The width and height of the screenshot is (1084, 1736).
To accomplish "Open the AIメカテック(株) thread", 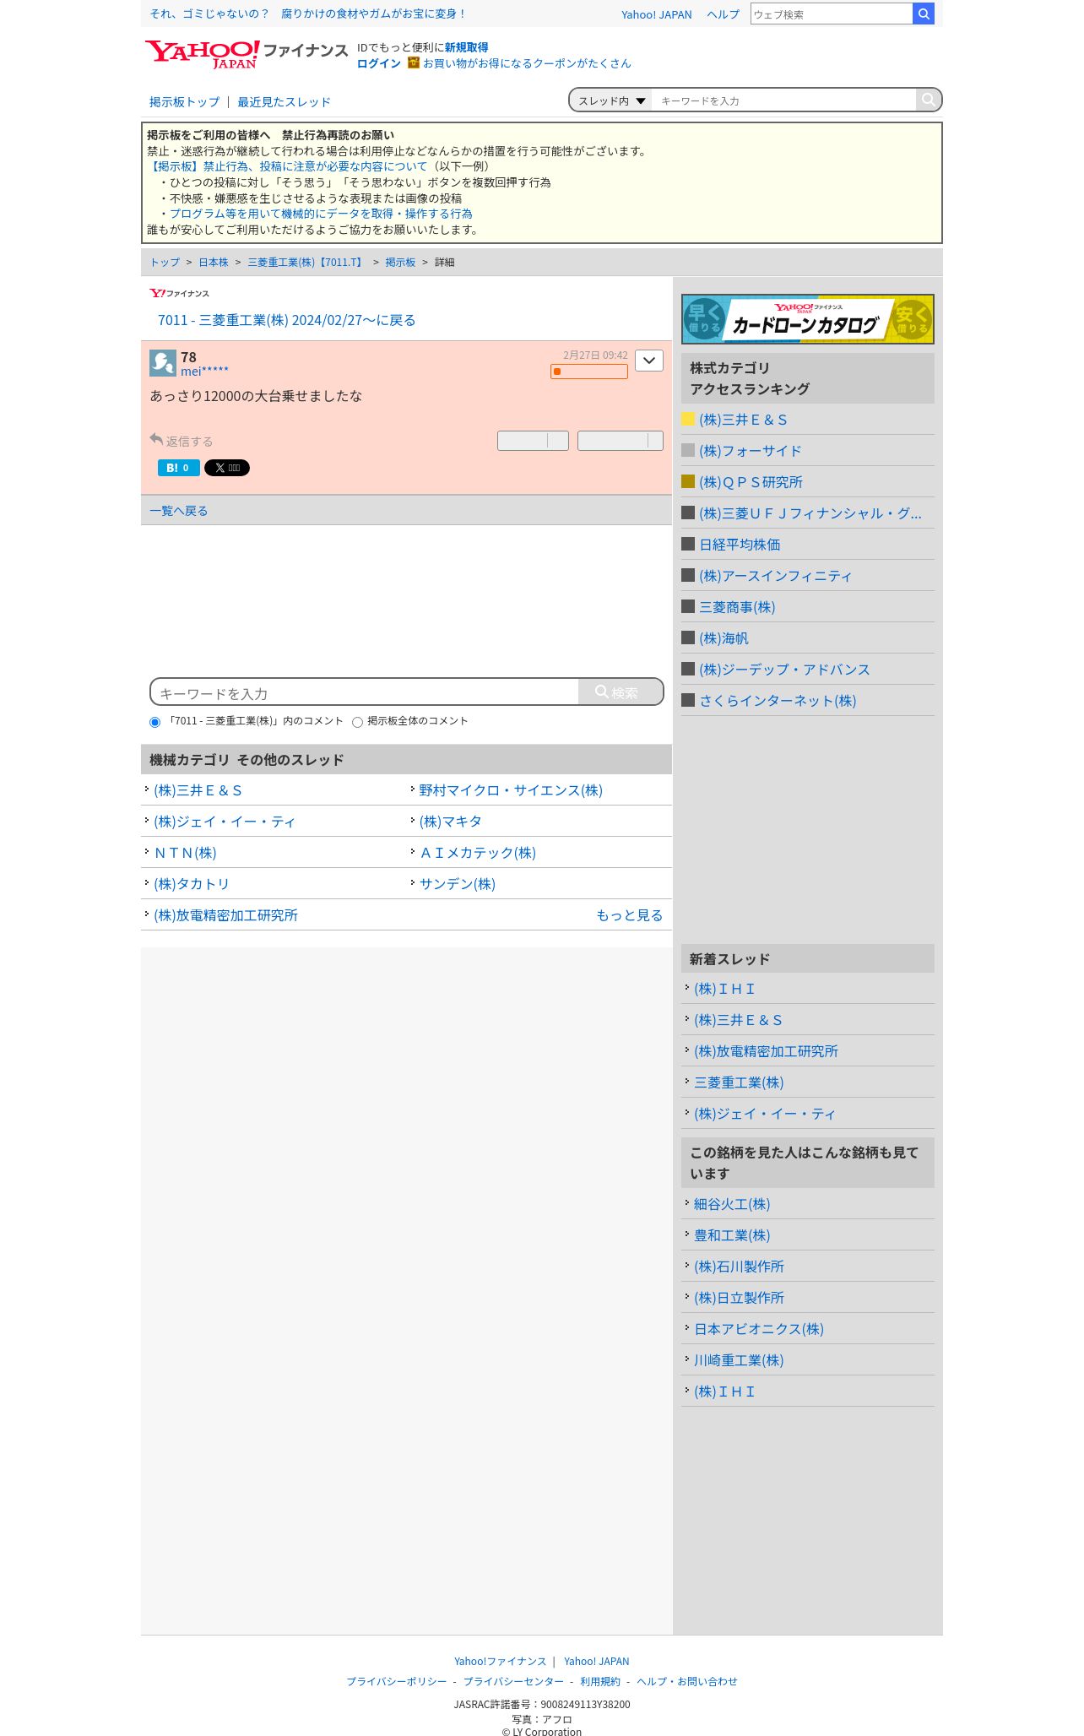I will 478,853.
